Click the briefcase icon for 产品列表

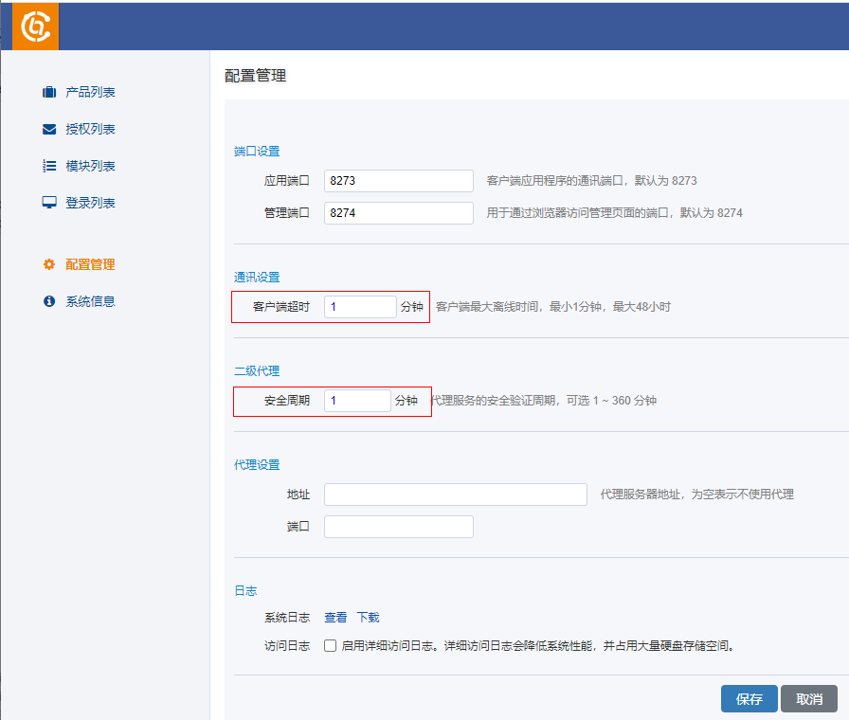(x=49, y=93)
